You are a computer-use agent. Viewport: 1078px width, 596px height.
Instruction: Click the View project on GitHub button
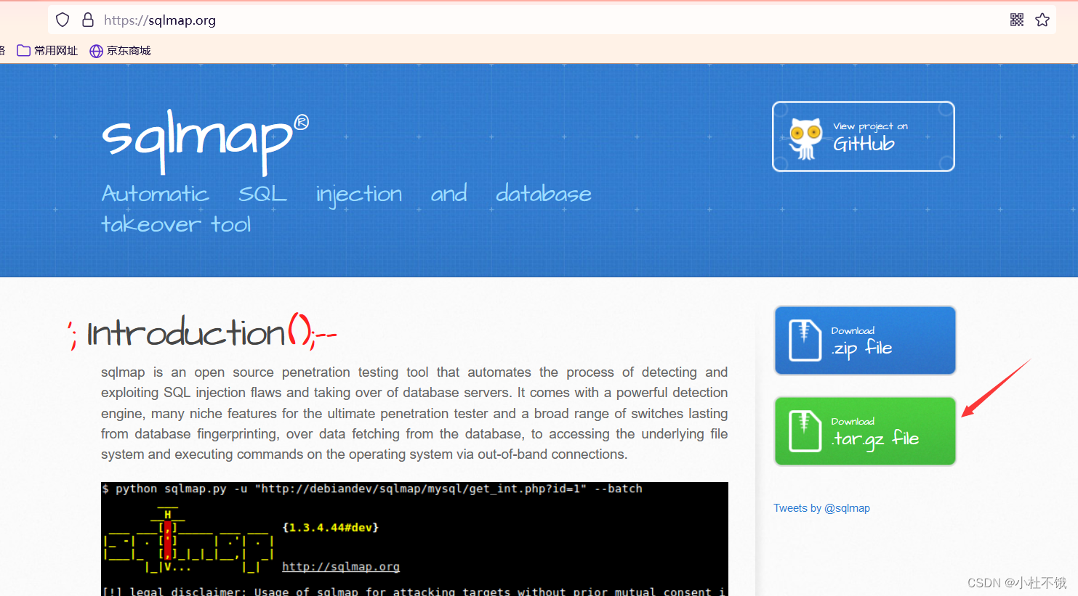click(863, 136)
